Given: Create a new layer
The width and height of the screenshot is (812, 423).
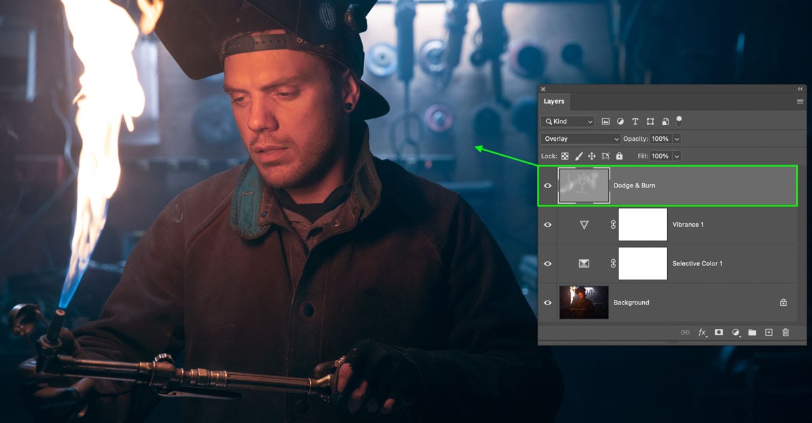Looking at the screenshot, I should (x=769, y=332).
